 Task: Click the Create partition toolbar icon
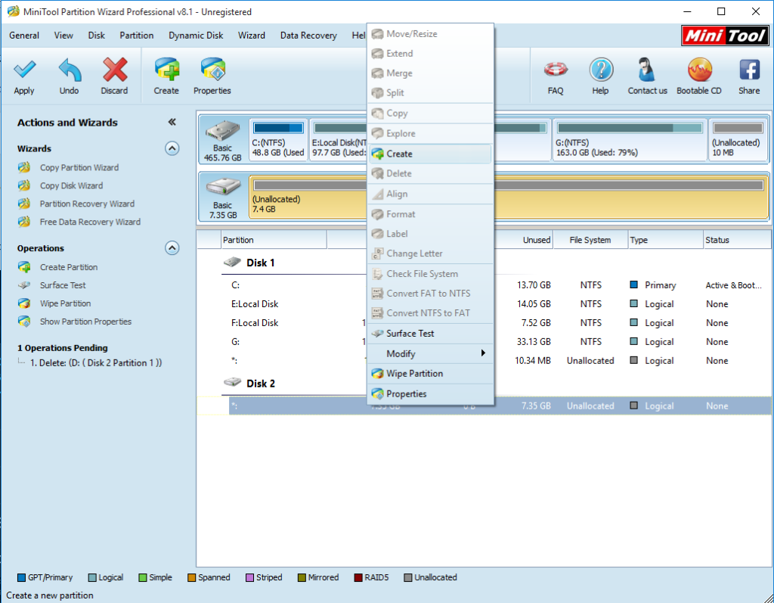click(x=166, y=69)
